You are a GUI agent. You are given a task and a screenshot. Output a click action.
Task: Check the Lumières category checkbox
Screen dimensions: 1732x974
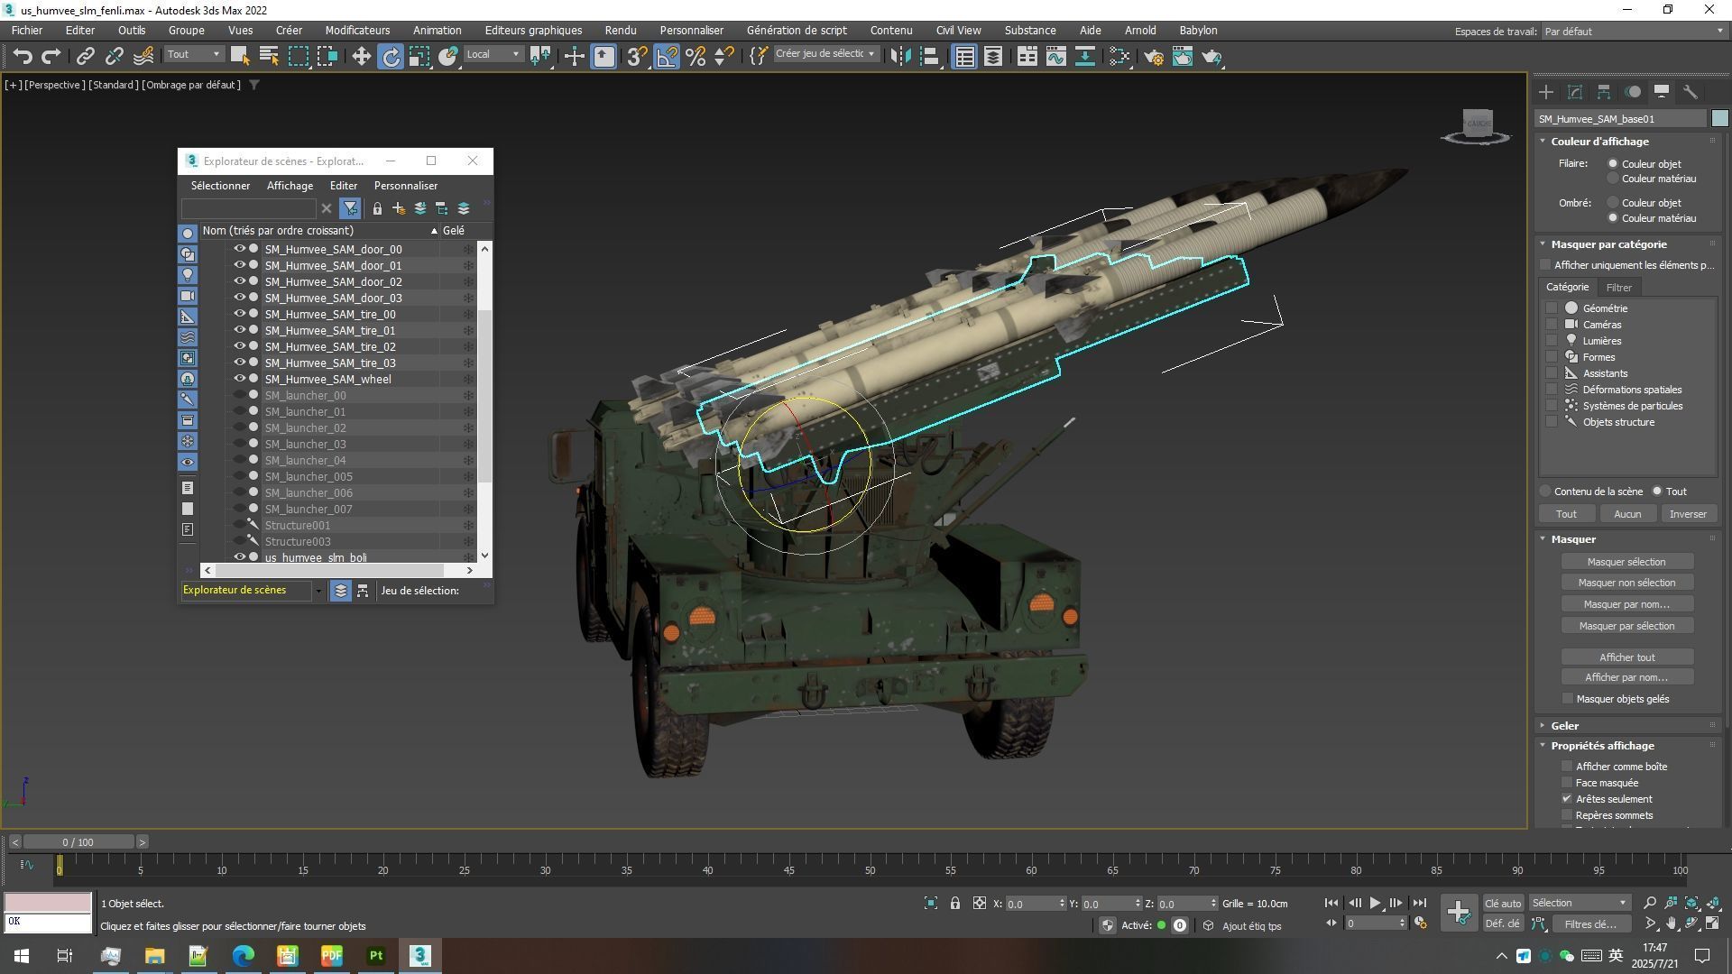(1552, 341)
